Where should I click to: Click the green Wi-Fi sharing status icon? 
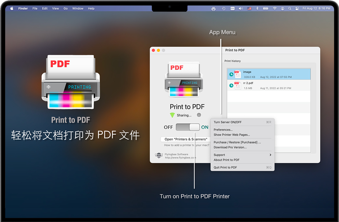pyautogui.click(x=172, y=115)
